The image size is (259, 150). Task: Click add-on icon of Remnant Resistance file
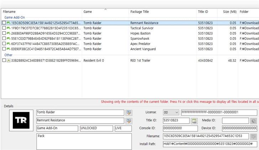(9, 23)
